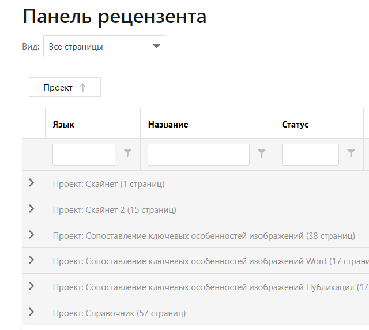The height and width of the screenshot is (330, 369).
Task: Open the filter icon for Язык column
Action: [127, 153]
